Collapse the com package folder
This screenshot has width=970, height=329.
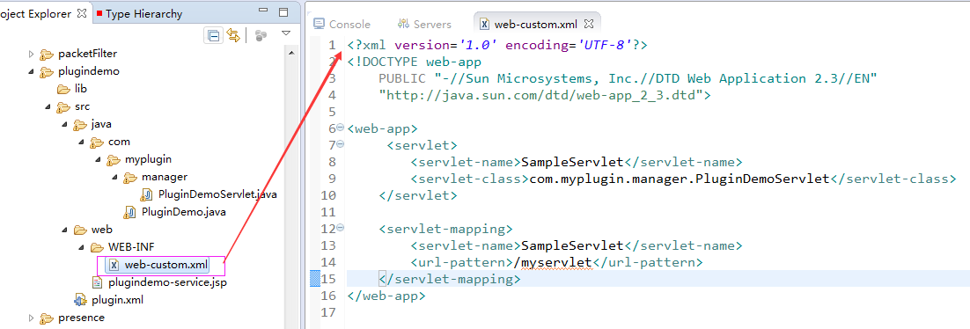82,143
